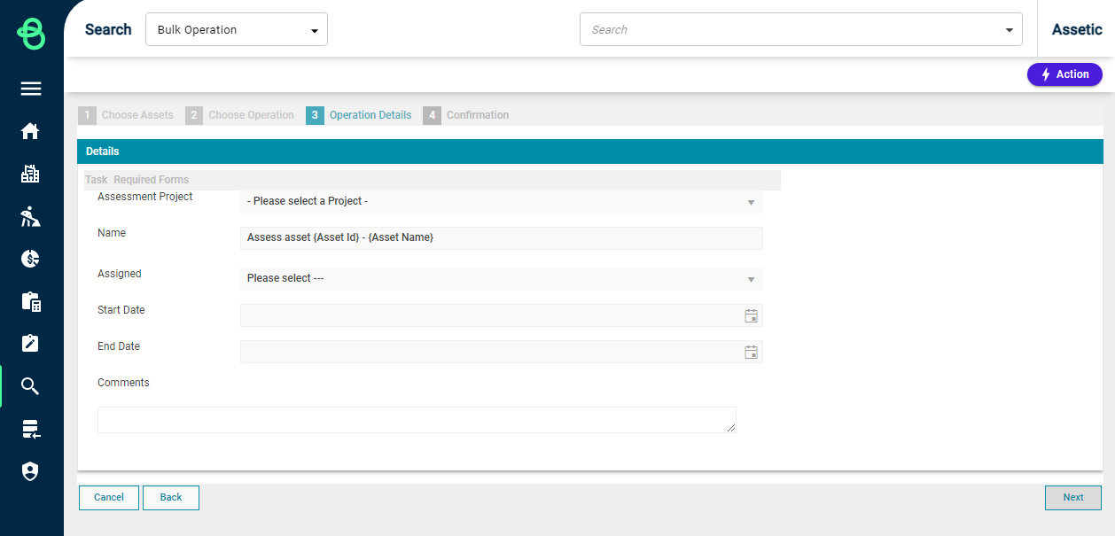Click the purple Action button

1064,74
